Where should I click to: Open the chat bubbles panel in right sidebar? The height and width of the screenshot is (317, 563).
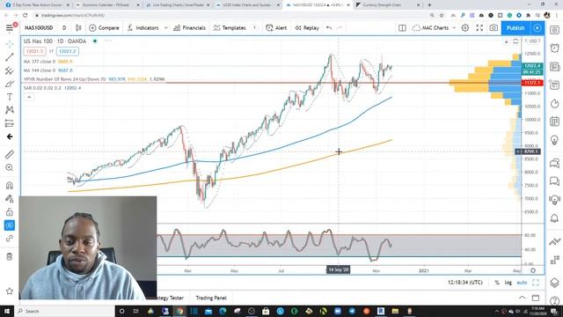click(x=555, y=163)
